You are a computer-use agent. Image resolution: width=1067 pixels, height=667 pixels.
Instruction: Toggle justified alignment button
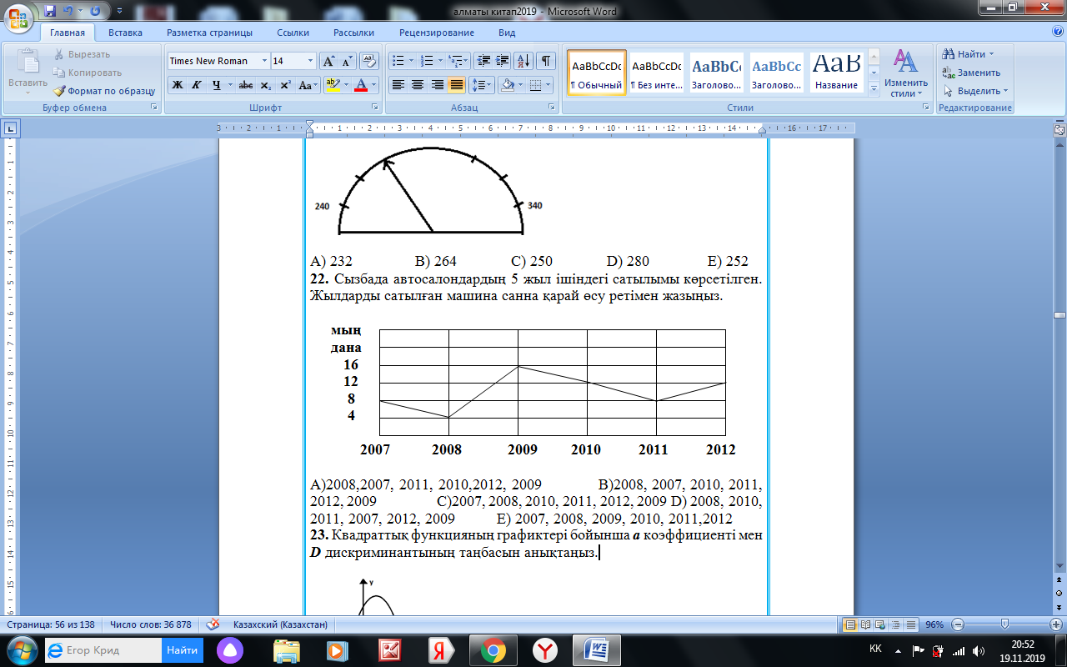point(456,85)
